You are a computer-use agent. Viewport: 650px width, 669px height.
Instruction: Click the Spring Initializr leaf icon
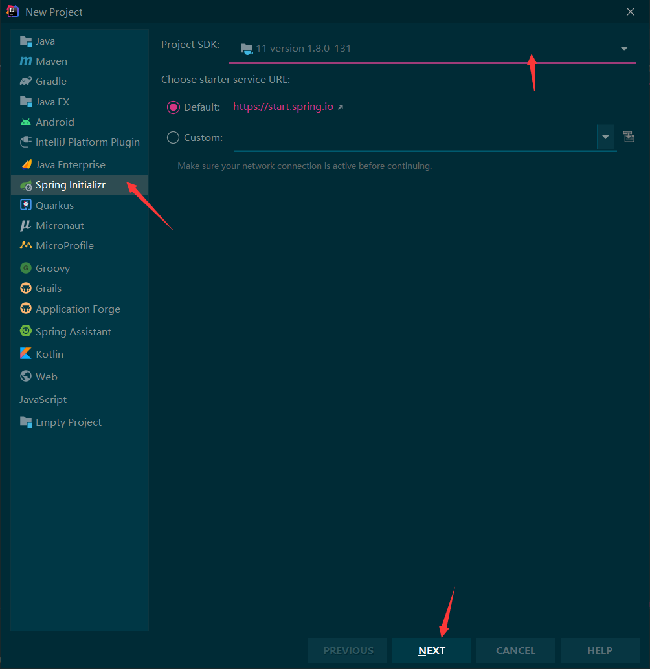[26, 185]
